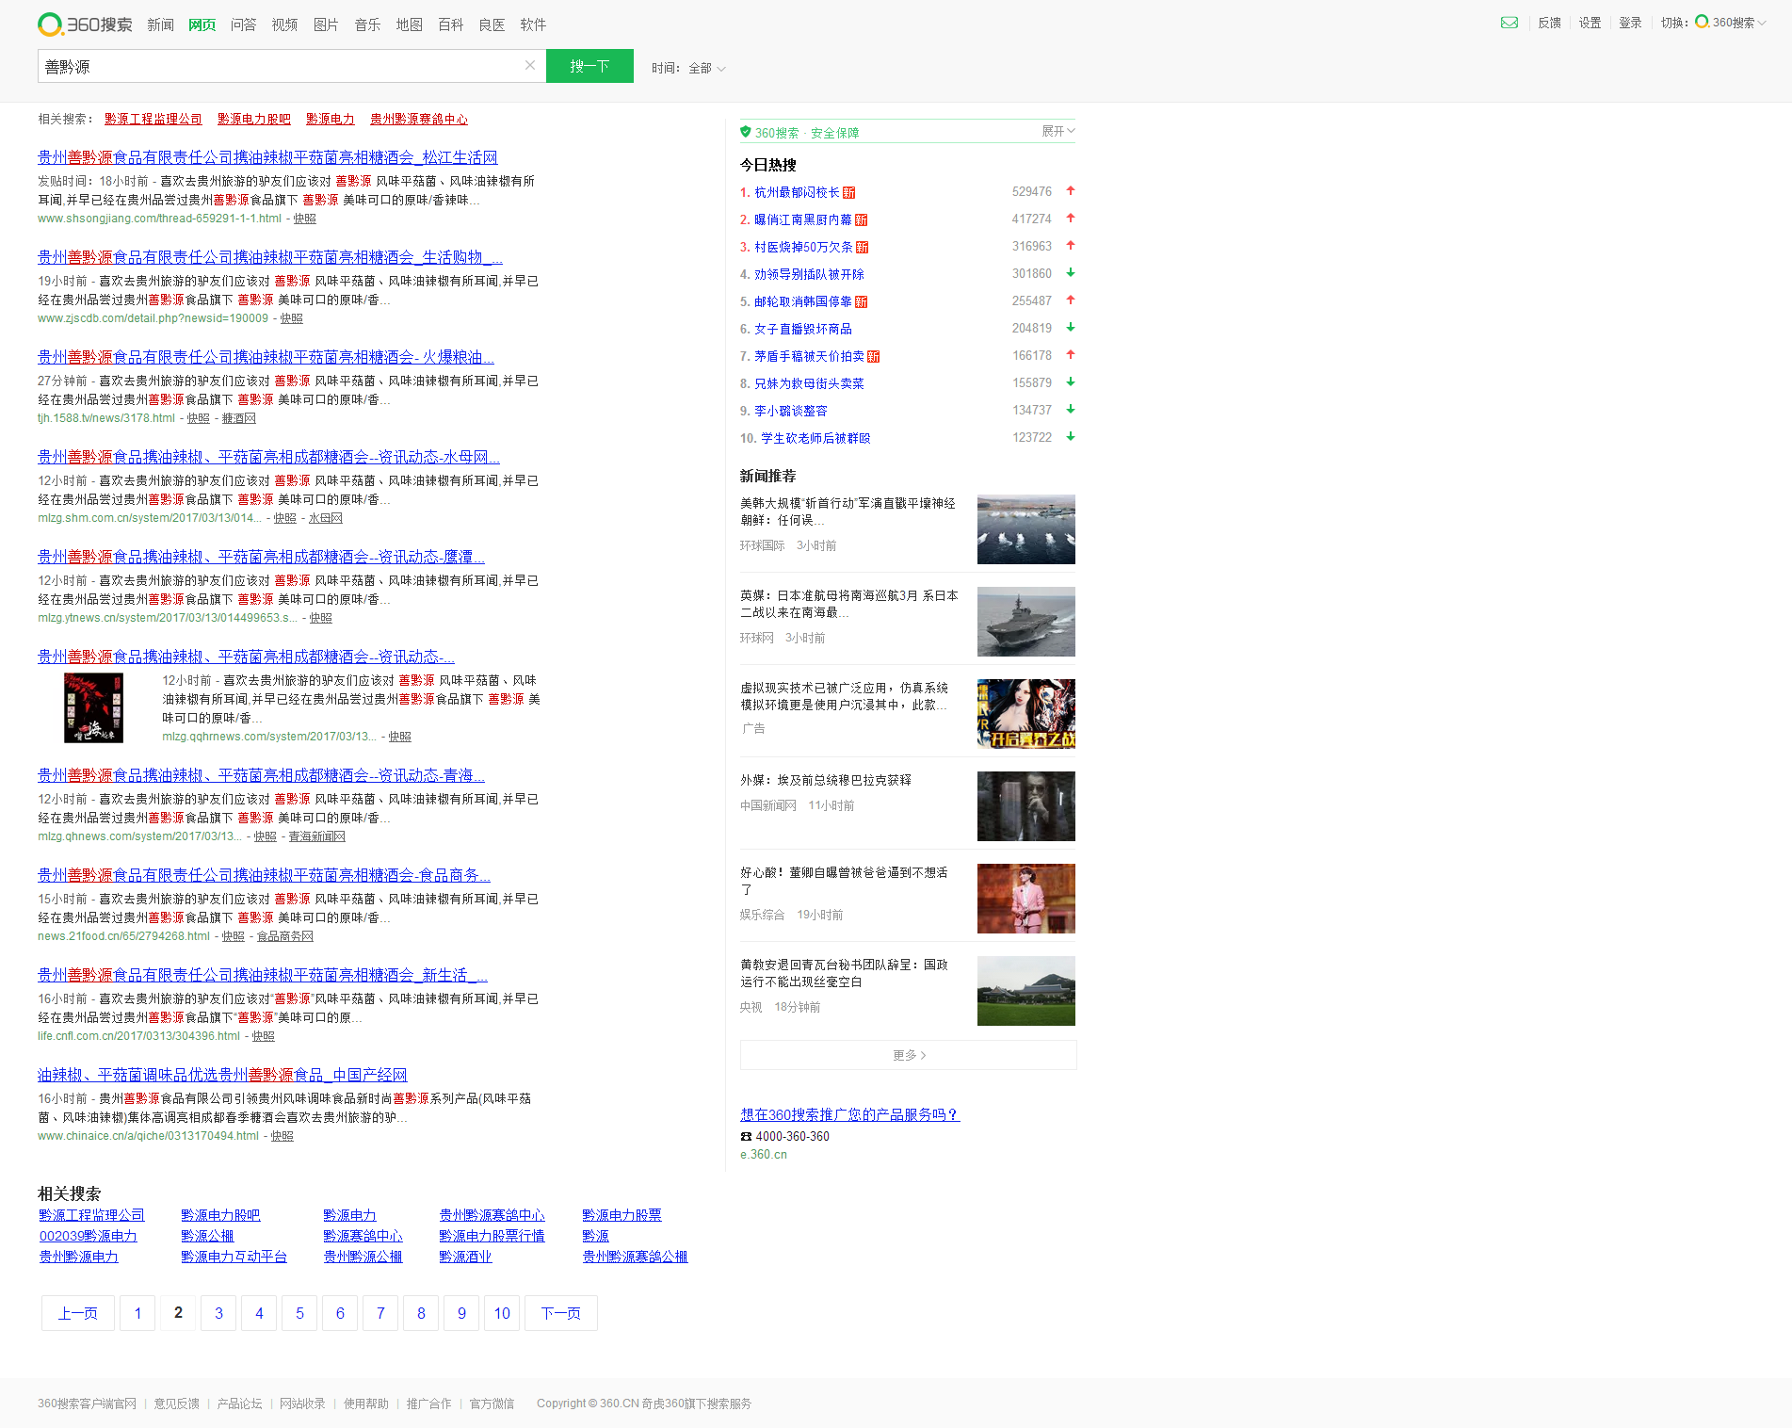Viewport: 1792px width, 1428px height.
Task: Click the green shield security icon
Action: (746, 132)
